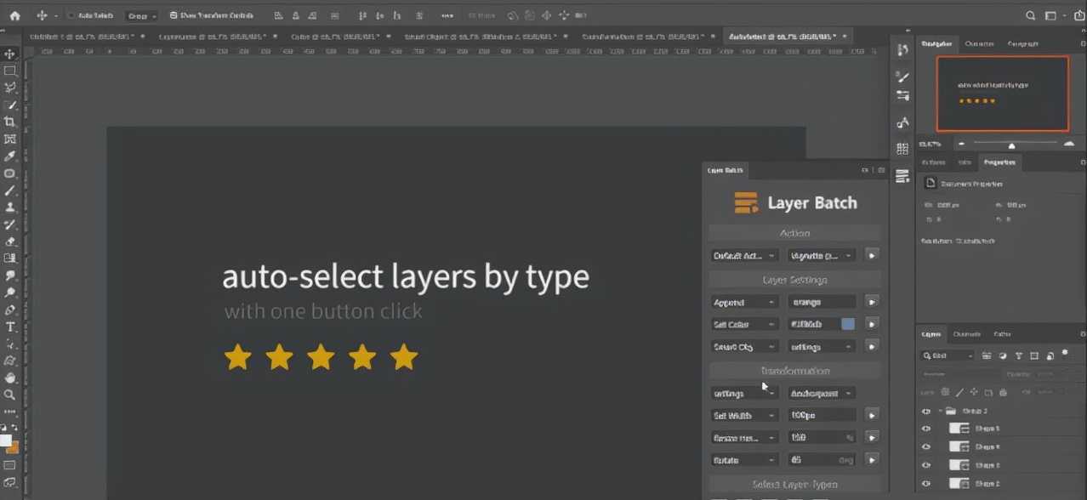Viewport: 1087px width, 500px height.
Task: Switch to the Properties panel tab
Action: click(999, 162)
